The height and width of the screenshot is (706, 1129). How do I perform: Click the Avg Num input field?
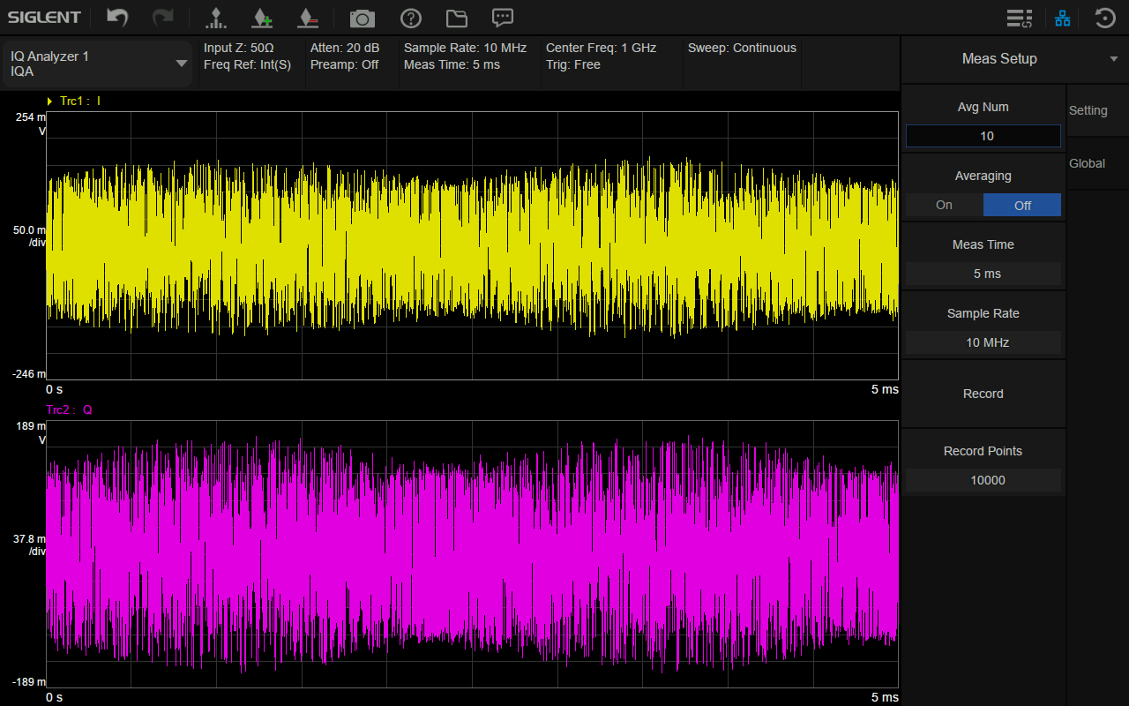click(983, 136)
